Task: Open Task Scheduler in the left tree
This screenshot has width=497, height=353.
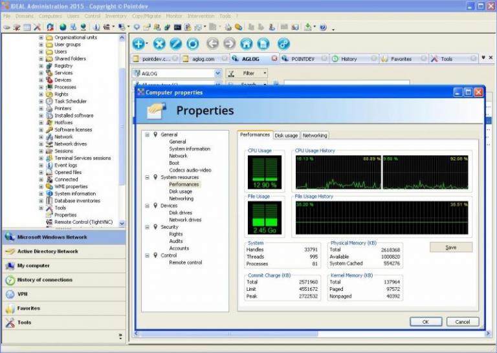Action: click(70, 102)
